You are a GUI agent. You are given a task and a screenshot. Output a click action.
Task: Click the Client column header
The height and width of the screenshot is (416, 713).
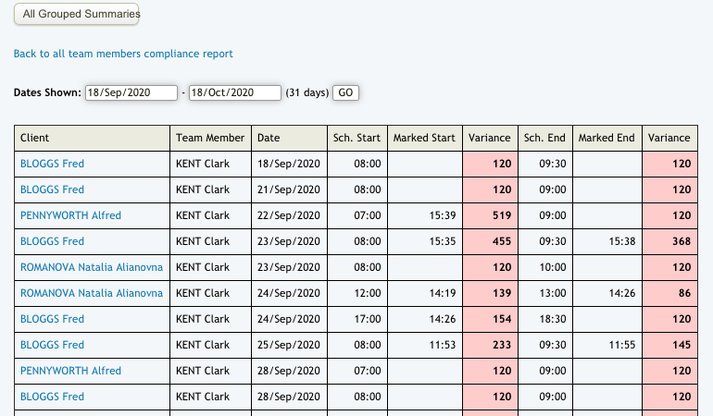(x=35, y=138)
